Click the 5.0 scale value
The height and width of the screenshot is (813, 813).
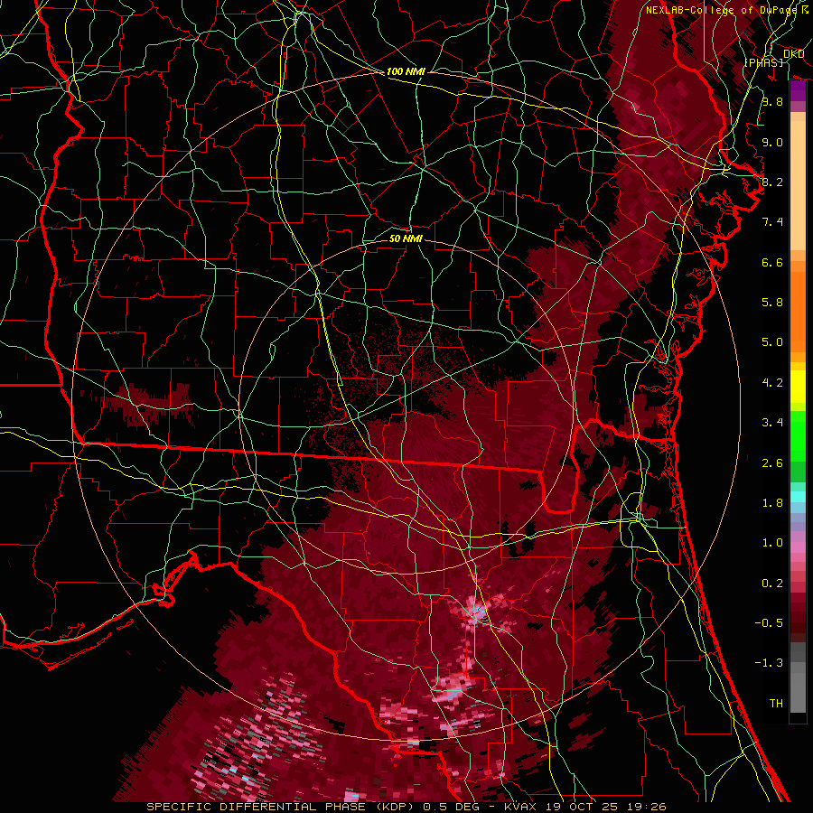(x=772, y=342)
